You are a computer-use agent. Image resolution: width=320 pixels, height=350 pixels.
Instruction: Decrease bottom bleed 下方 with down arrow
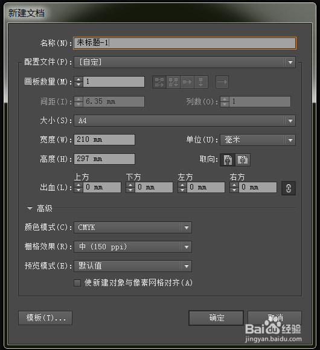click(130, 190)
